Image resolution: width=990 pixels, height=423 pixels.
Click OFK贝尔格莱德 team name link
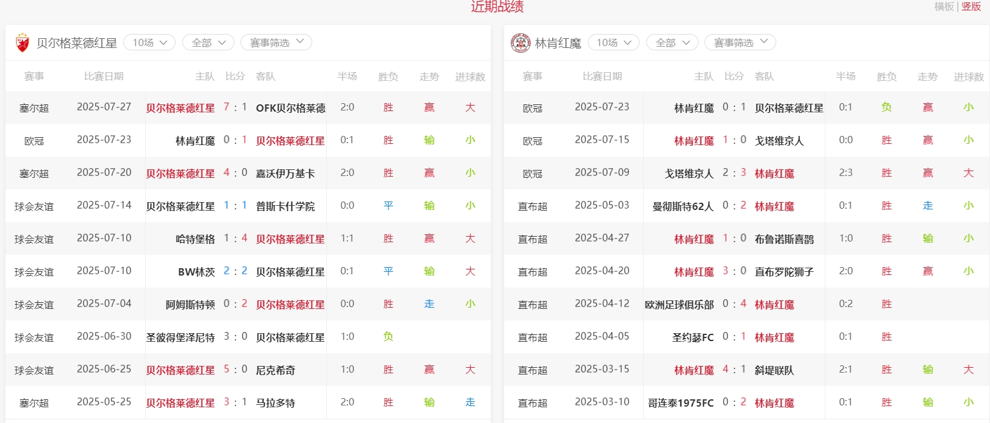coord(290,108)
